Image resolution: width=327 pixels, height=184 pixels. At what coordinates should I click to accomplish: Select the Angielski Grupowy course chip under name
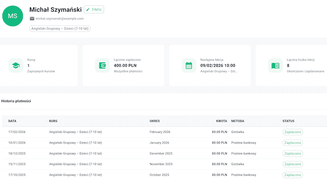(x=60, y=29)
